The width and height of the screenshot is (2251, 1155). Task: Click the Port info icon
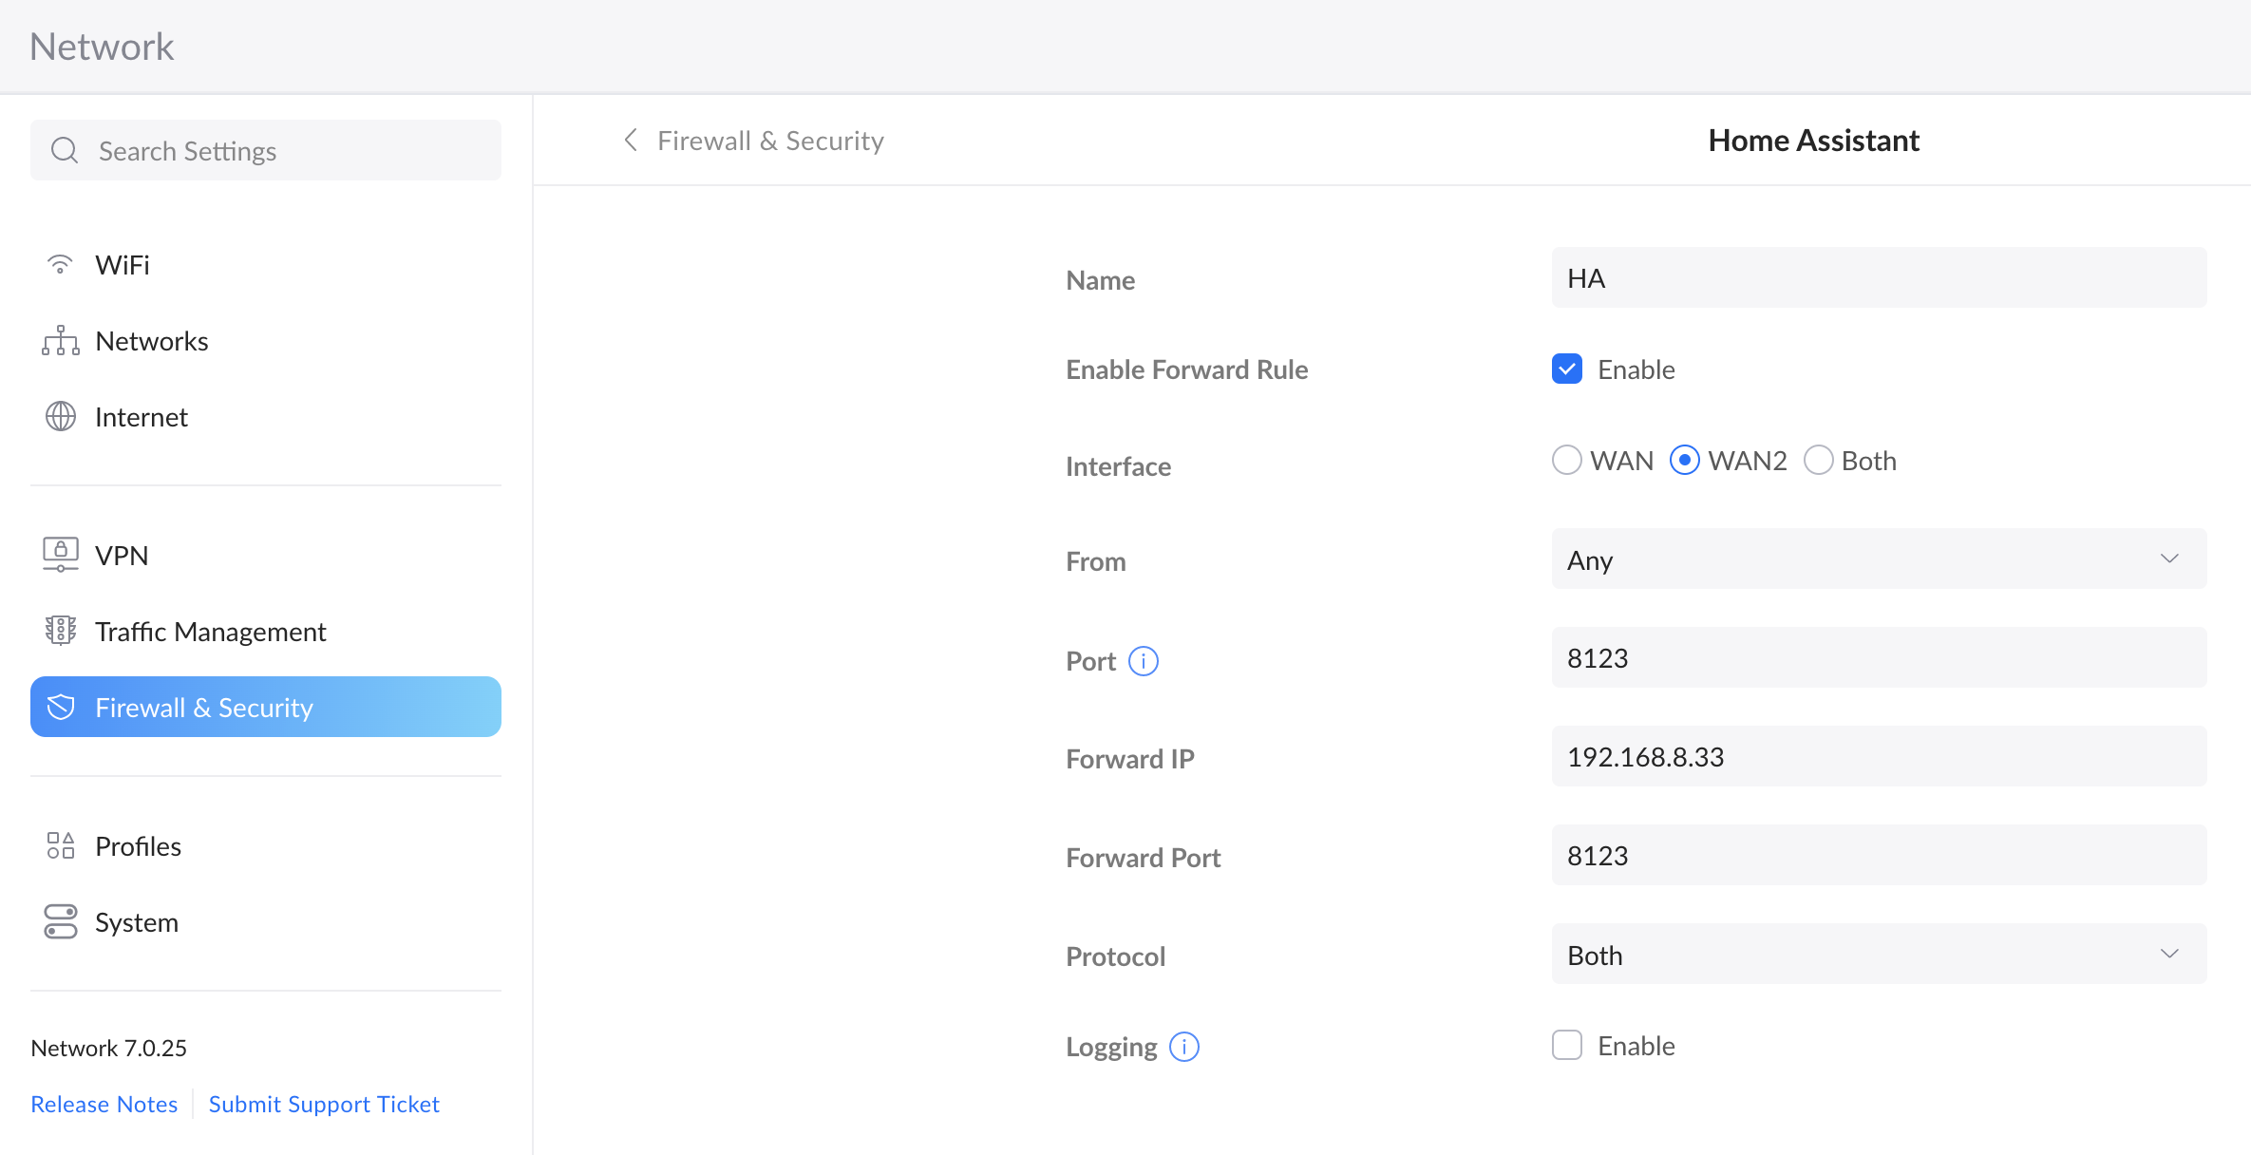tap(1144, 661)
